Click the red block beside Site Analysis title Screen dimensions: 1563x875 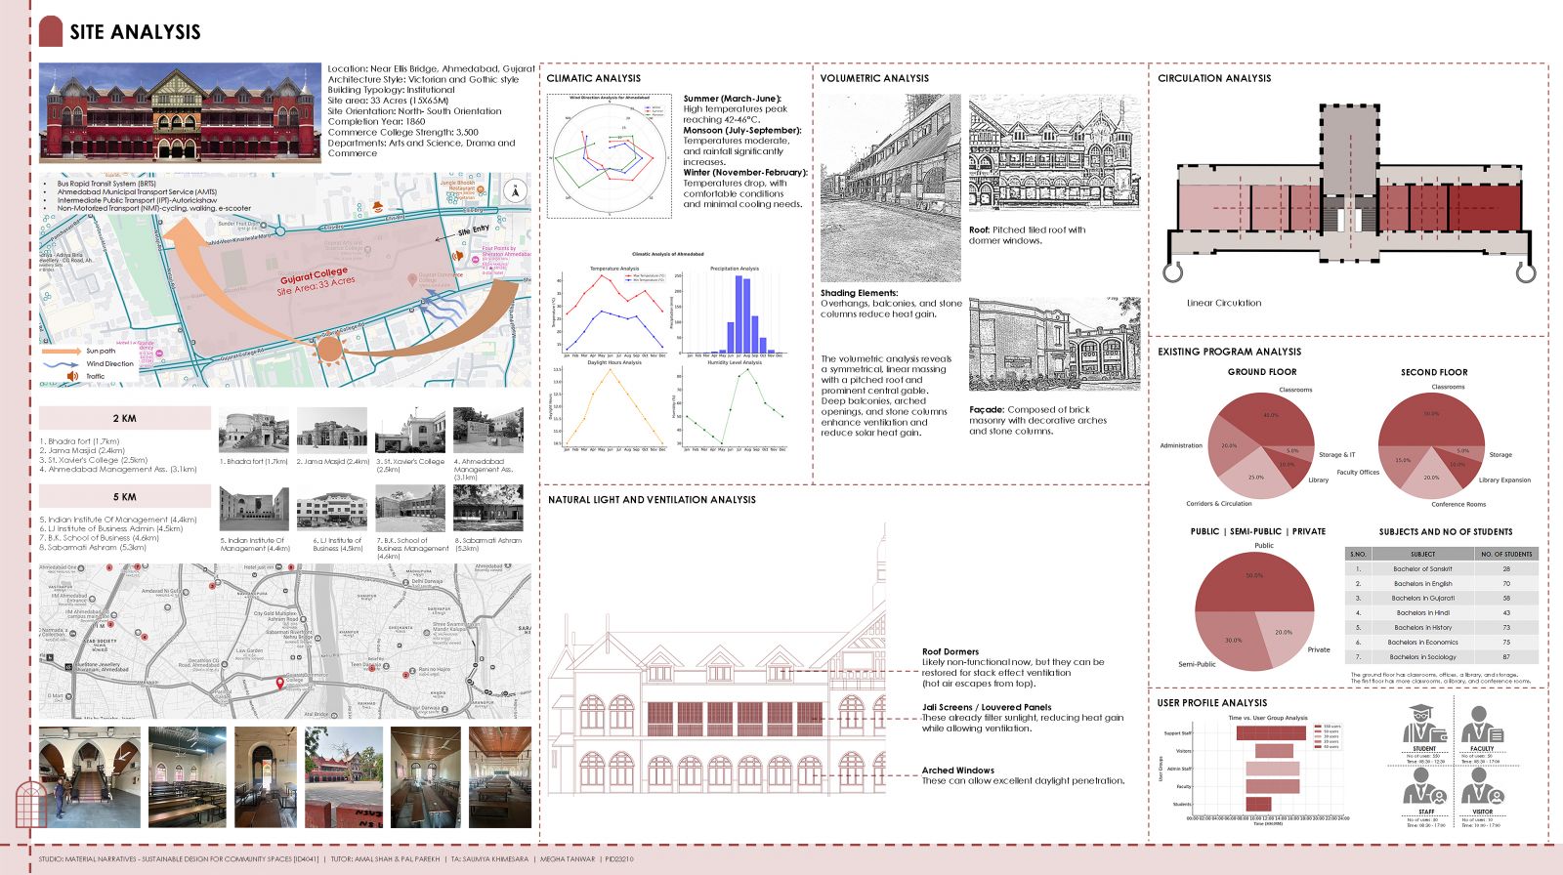point(51,31)
